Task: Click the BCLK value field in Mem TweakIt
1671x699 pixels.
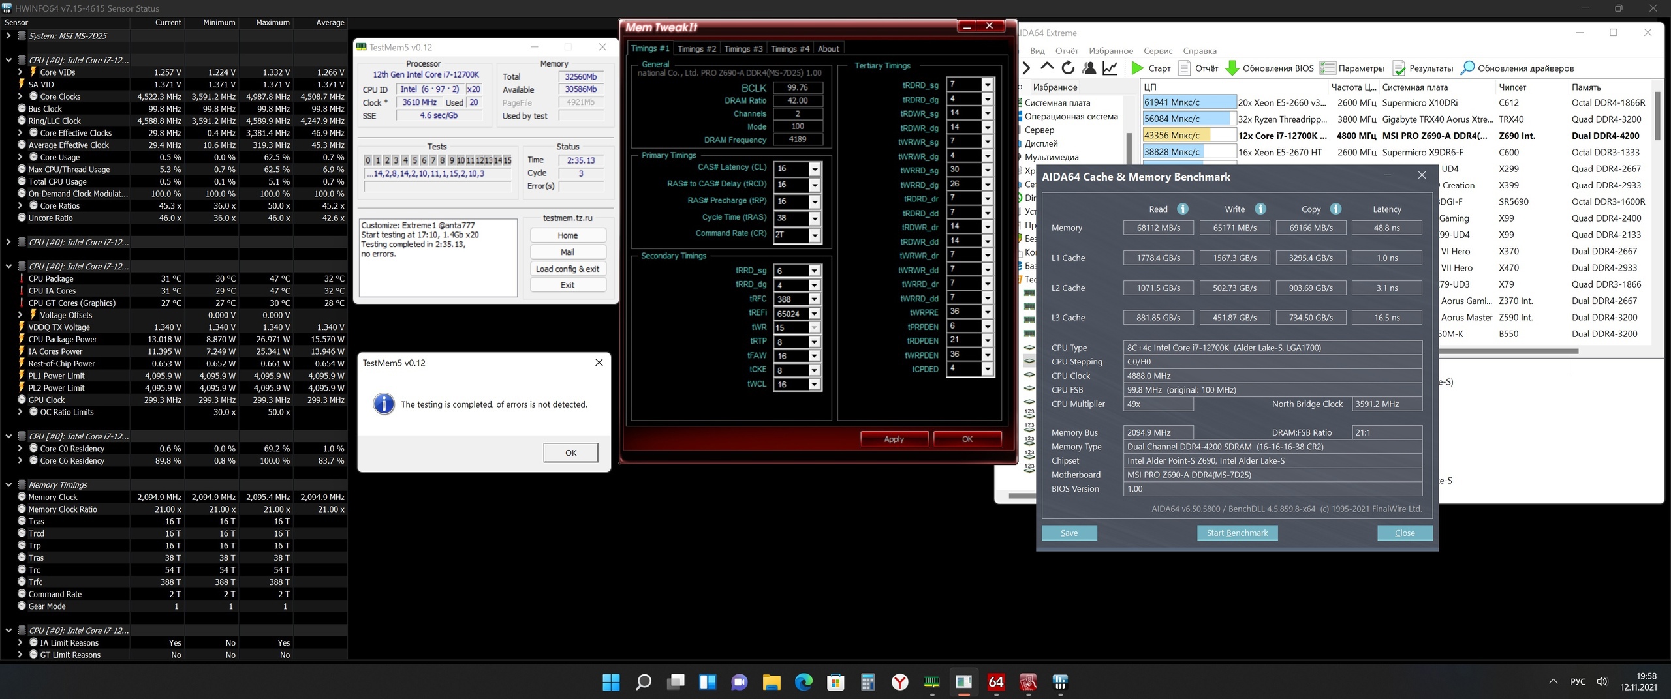Action: click(x=798, y=88)
